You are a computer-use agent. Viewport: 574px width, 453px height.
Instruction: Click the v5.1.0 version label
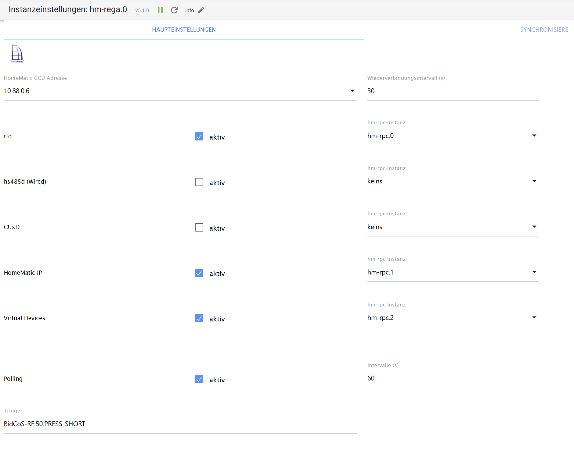click(x=142, y=10)
